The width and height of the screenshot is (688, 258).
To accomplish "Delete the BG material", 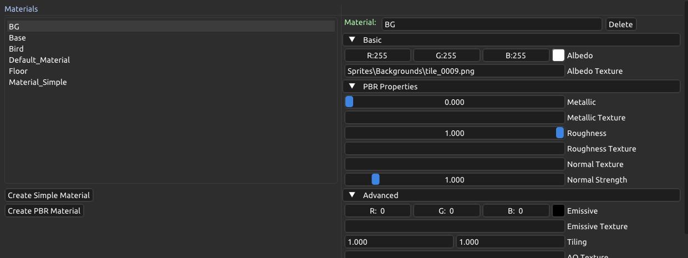I will pos(620,24).
